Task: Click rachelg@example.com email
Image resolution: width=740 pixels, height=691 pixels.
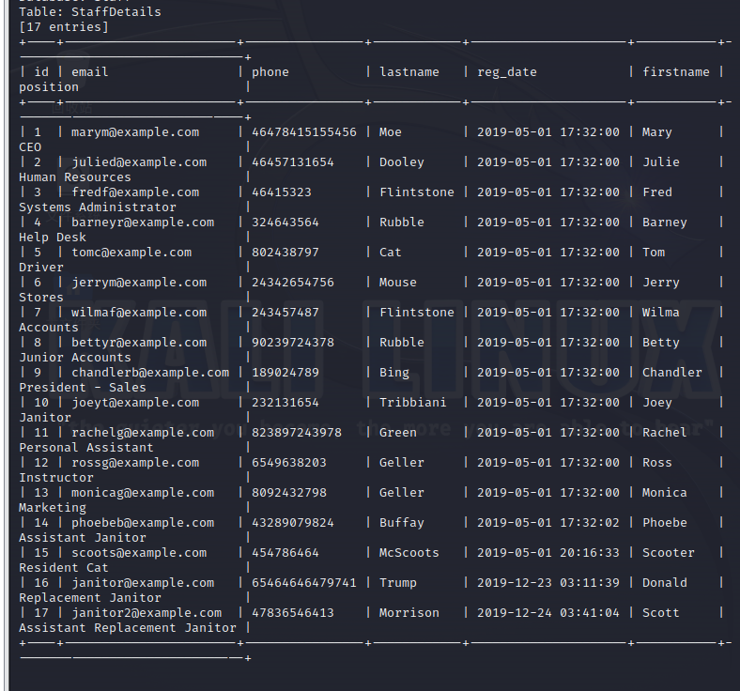Action: click(x=143, y=433)
